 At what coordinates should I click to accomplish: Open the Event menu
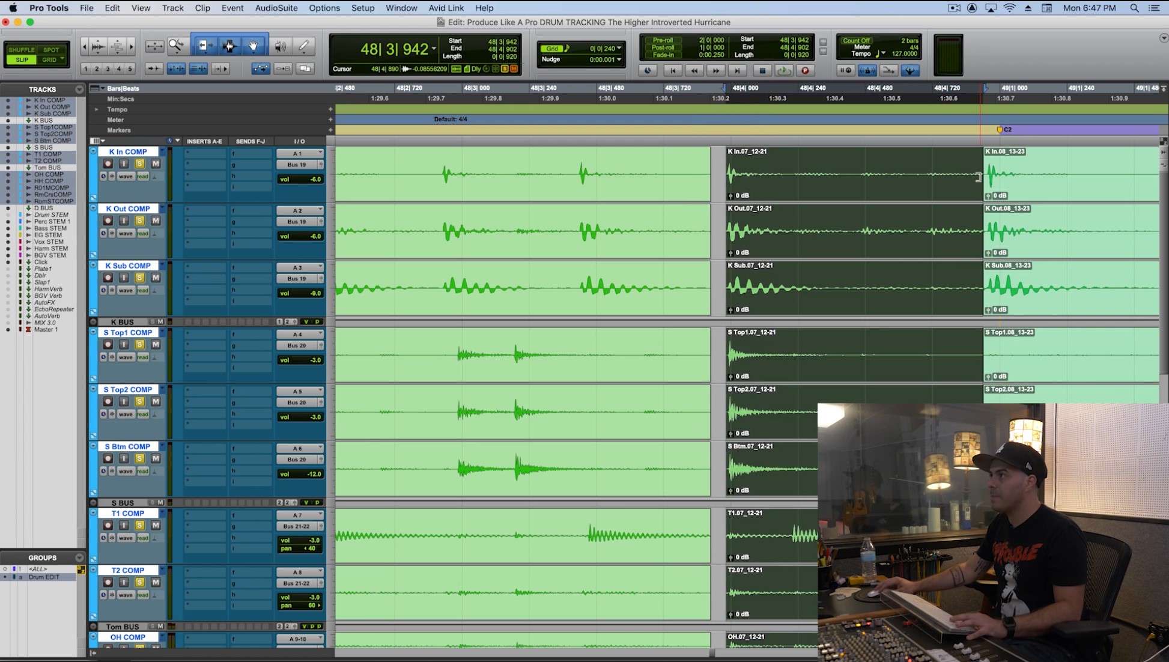pyautogui.click(x=232, y=8)
